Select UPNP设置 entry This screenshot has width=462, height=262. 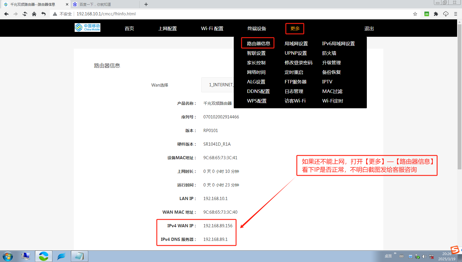click(x=296, y=53)
